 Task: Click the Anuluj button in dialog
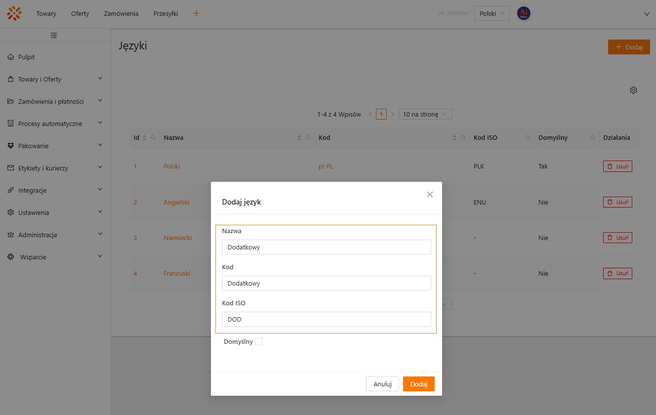pos(382,384)
